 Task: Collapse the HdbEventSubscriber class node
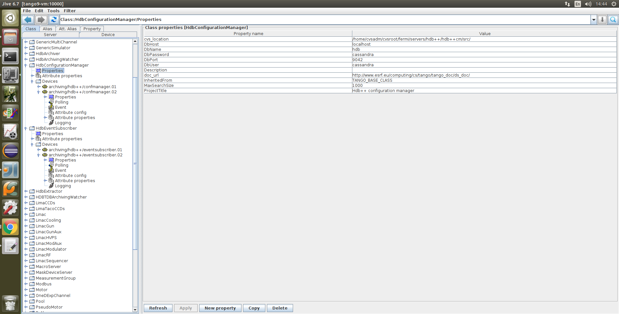[26, 128]
